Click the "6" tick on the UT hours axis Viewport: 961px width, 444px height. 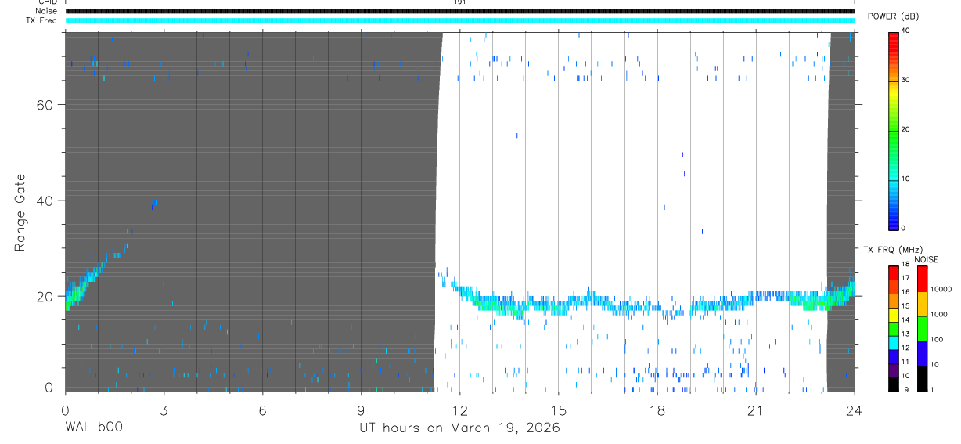tap(262, 410)
